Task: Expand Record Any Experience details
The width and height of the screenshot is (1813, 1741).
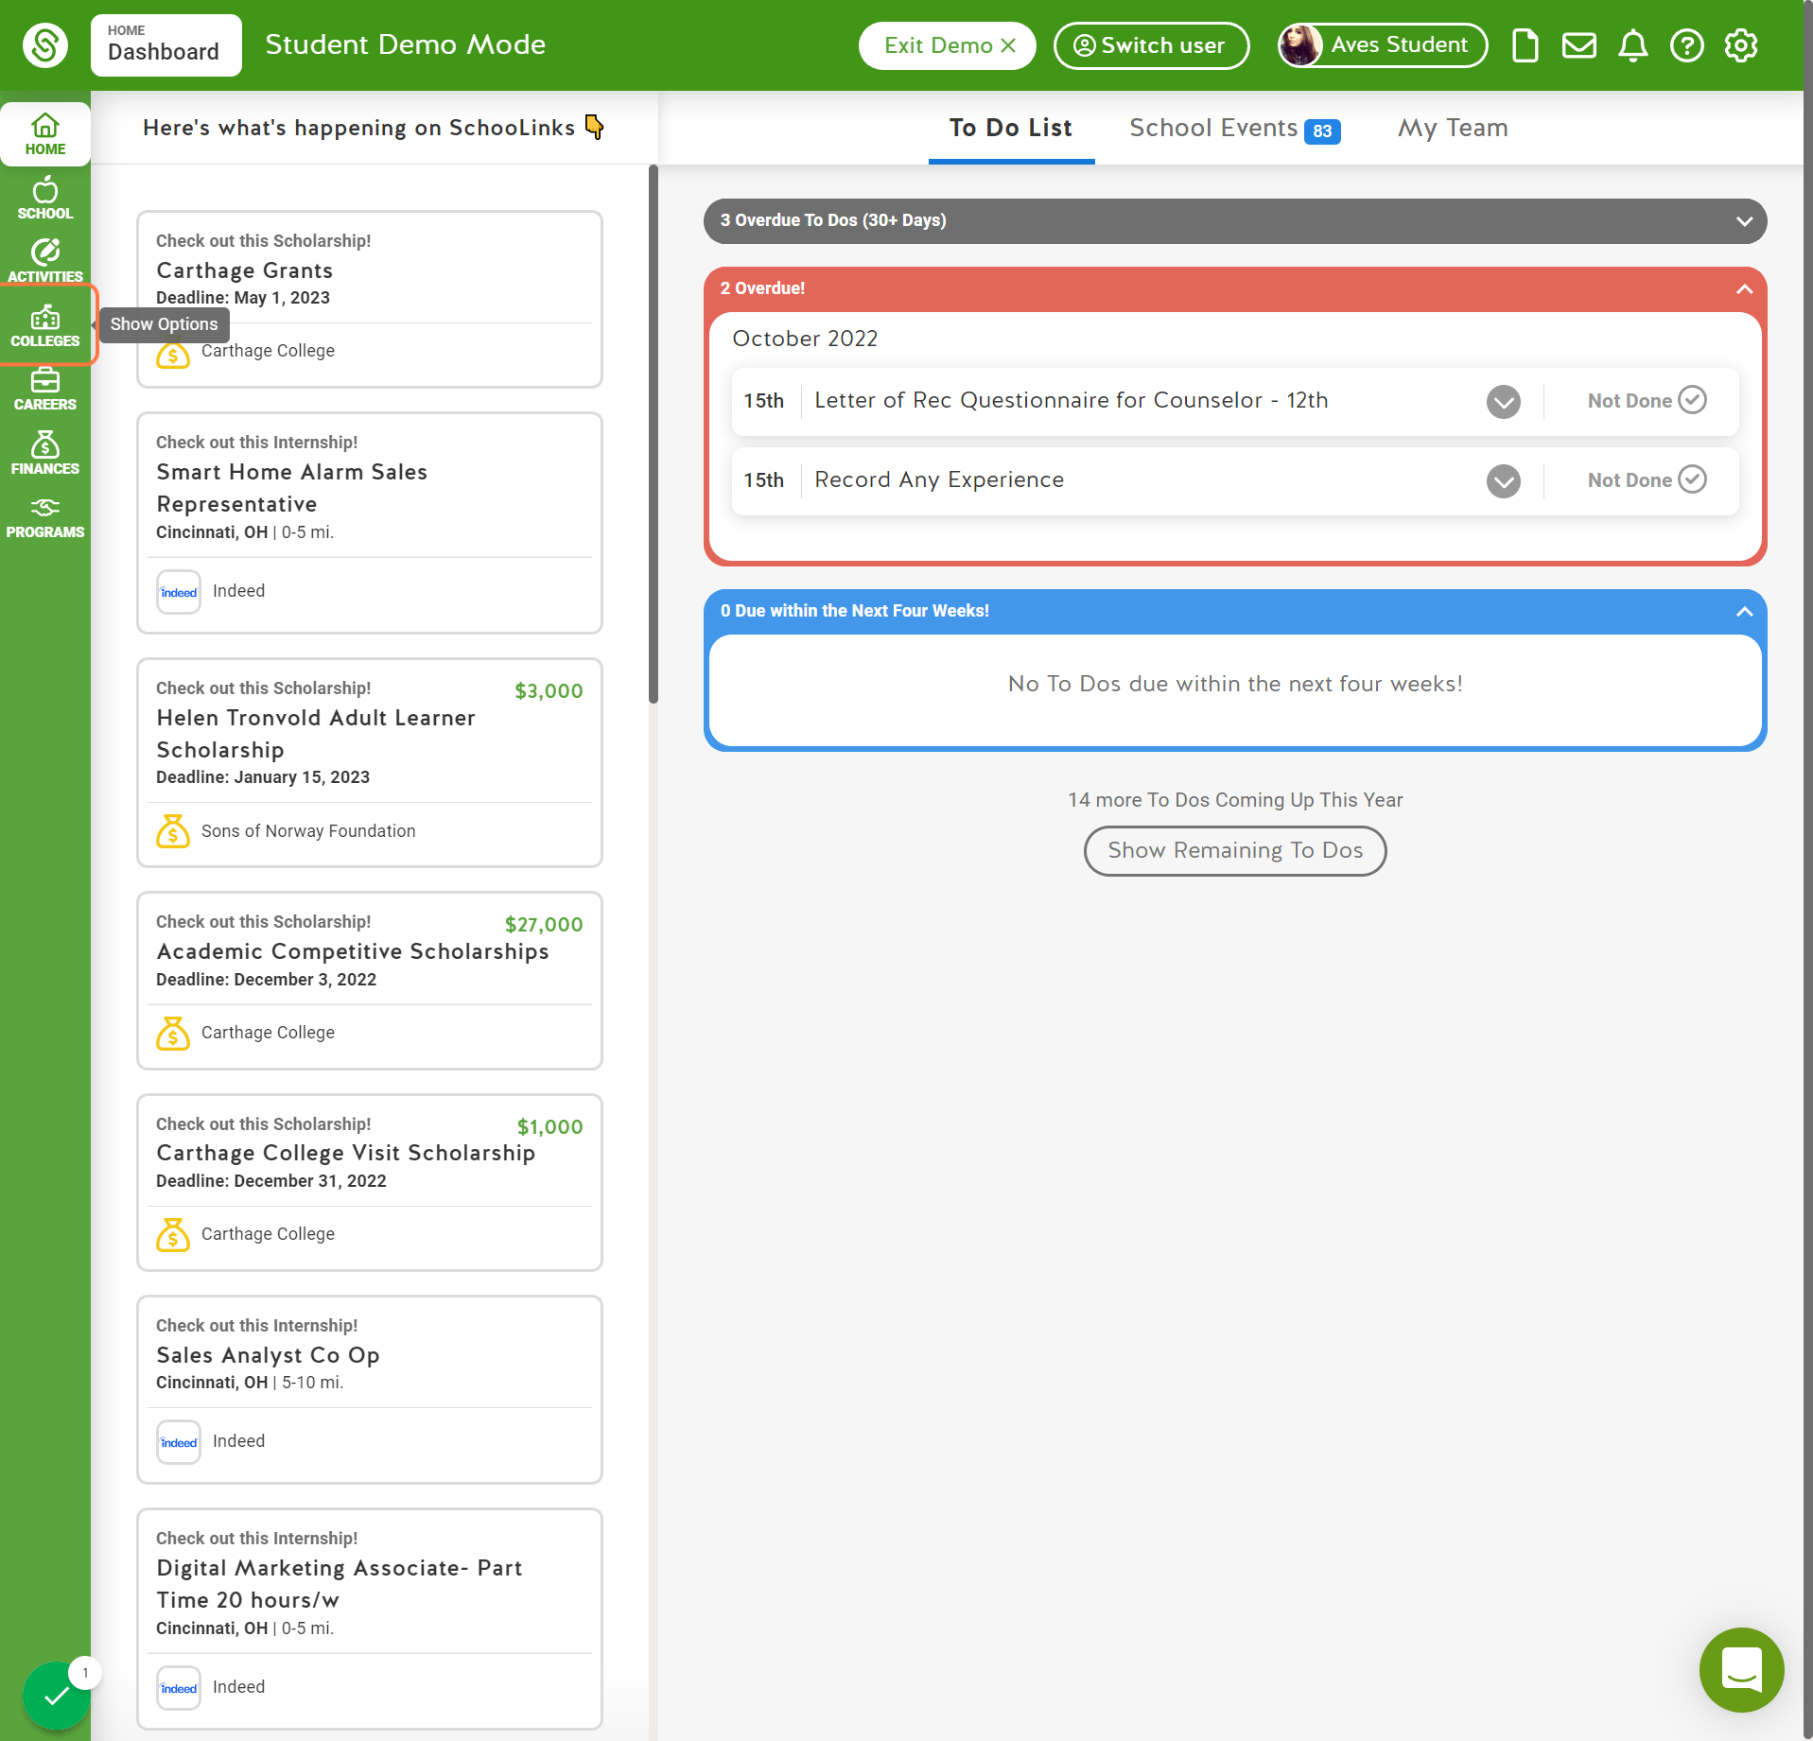Action: [x=1503, y=480]
